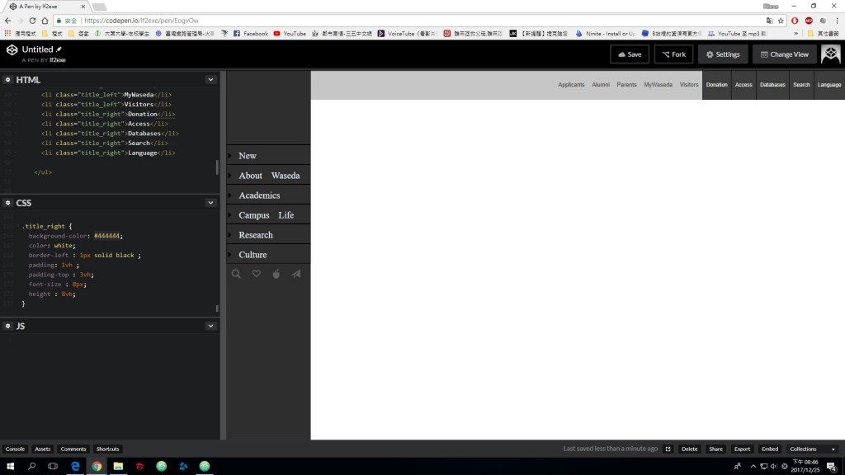Screen dimensions: 845x475
Task: Open the Facebook bookmark
Action: pyautogui.click(x=251, y=33)
